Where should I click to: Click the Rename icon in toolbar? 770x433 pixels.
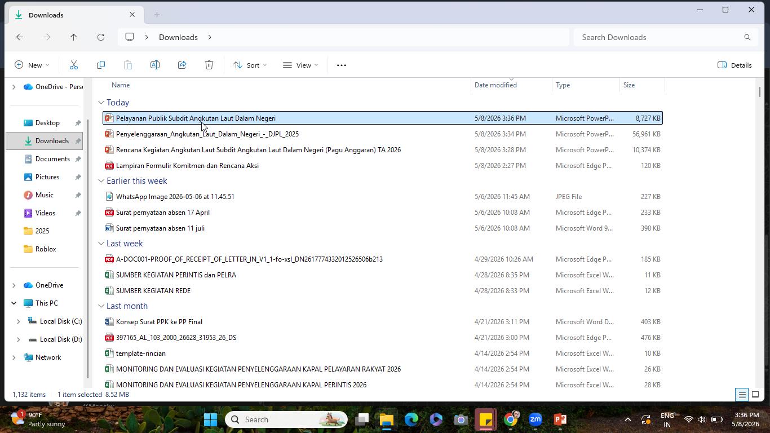click(155, 65)
